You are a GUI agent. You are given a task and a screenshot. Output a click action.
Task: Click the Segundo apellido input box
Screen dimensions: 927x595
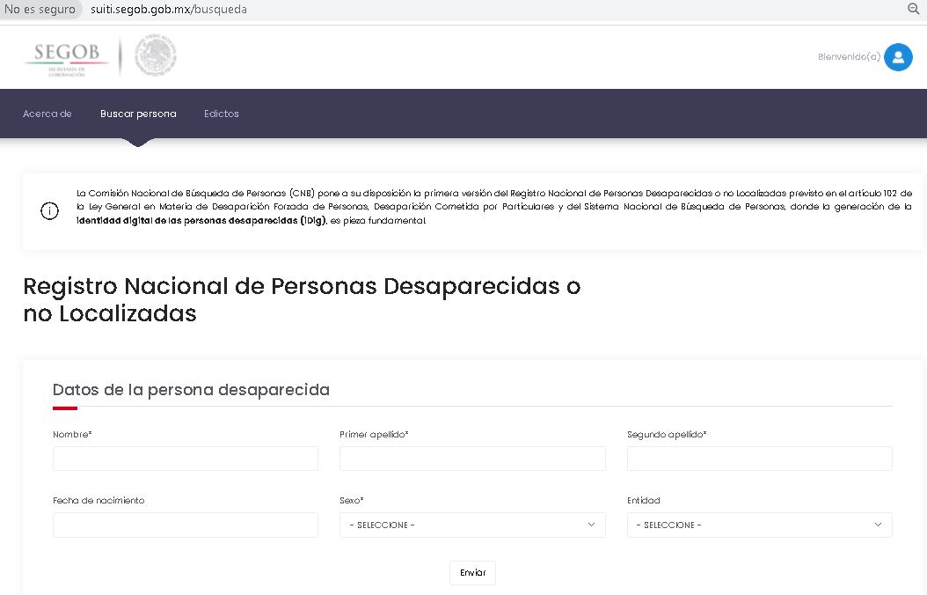(x=760, y=459)
